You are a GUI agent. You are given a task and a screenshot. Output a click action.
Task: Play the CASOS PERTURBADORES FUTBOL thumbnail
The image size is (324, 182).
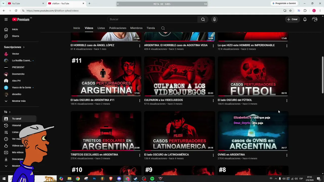pos(253,76)
